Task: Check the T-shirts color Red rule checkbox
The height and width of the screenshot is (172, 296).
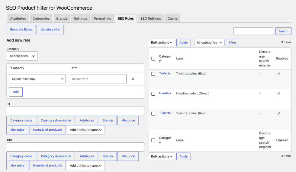Action: click(x=153, y=113)
